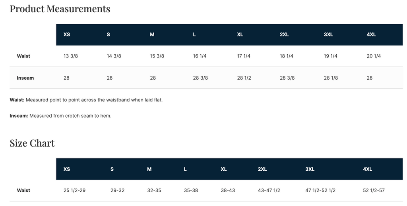Select the 13 3/8 waist measurement cell
407x206 pixels.
click(x=71, y=56)
